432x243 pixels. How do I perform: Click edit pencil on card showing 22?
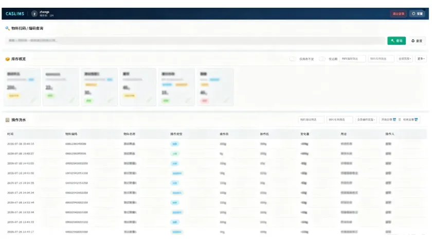pyautogui.click(x=72, y=100)
